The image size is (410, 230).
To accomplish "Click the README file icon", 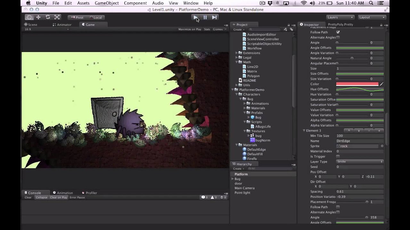I will pos(241,80).
